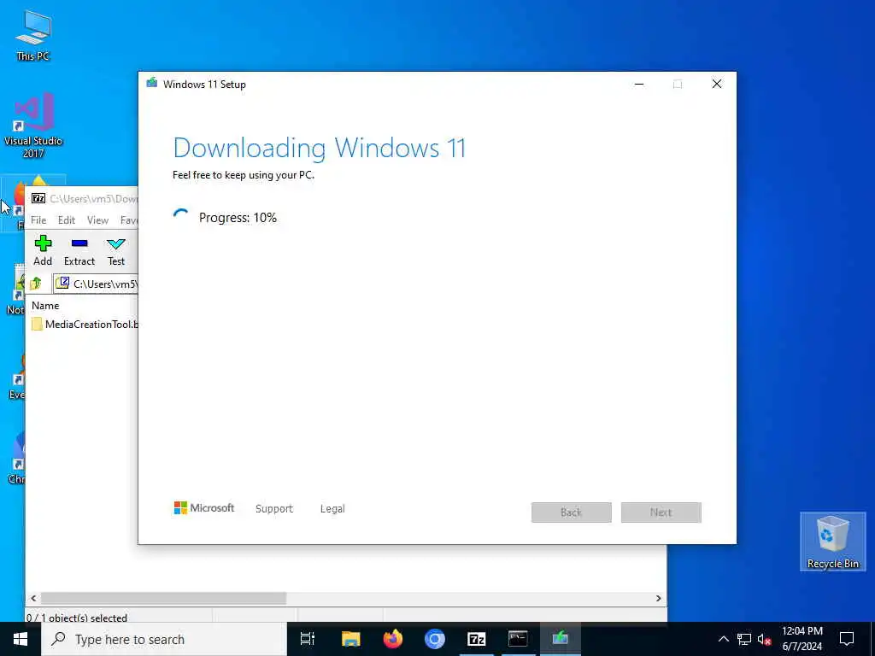Click the right scroll arrow in 7-Zip
This screenshot has height=656, width=875.
click(x=659, y=598)
